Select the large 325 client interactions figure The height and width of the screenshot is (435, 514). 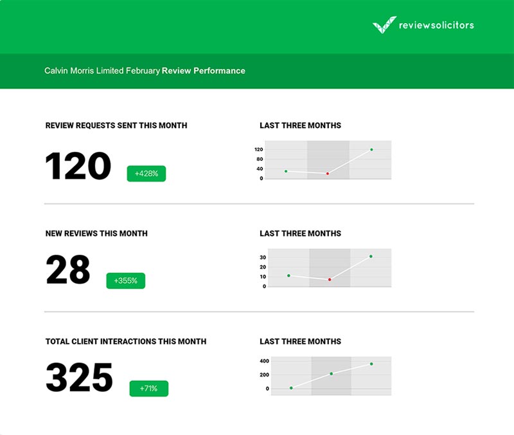[x=79, y=378]
